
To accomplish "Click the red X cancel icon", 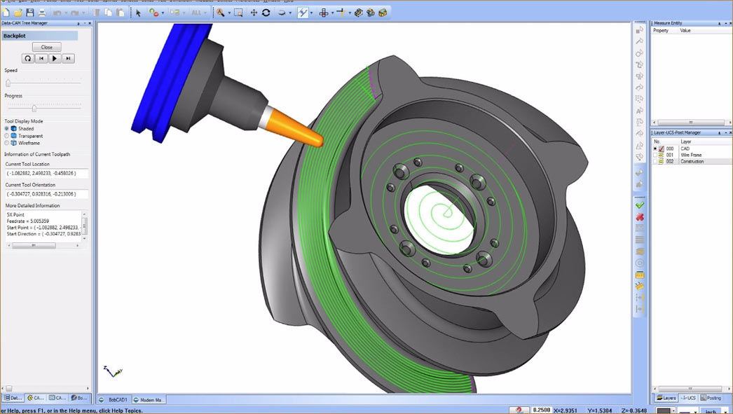I will pos(640,217).
